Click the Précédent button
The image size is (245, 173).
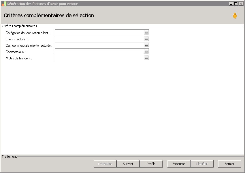click(105, 164)
